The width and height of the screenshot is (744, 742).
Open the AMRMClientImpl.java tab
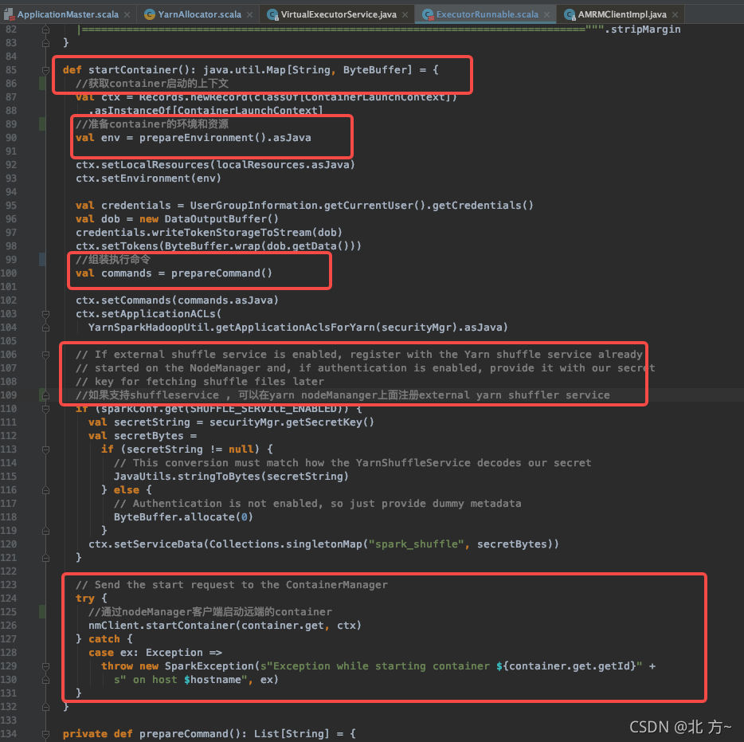click(621, 14)
